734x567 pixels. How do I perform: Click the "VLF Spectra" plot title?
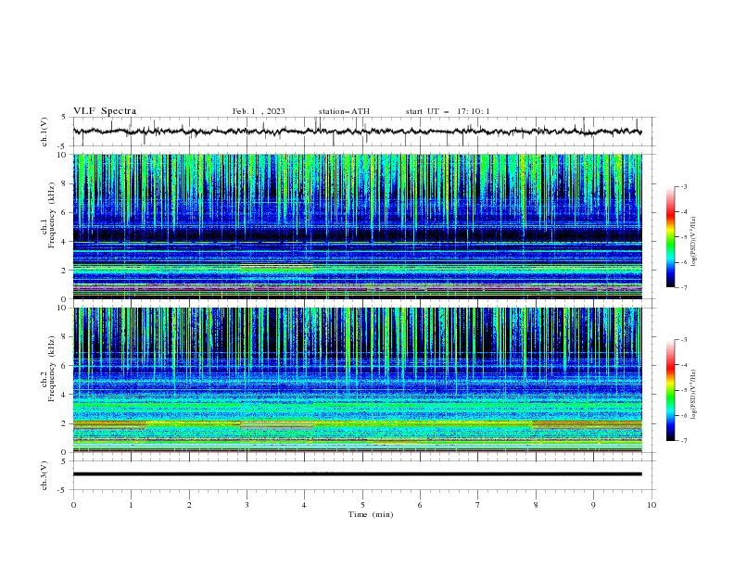tap(105, 111)
